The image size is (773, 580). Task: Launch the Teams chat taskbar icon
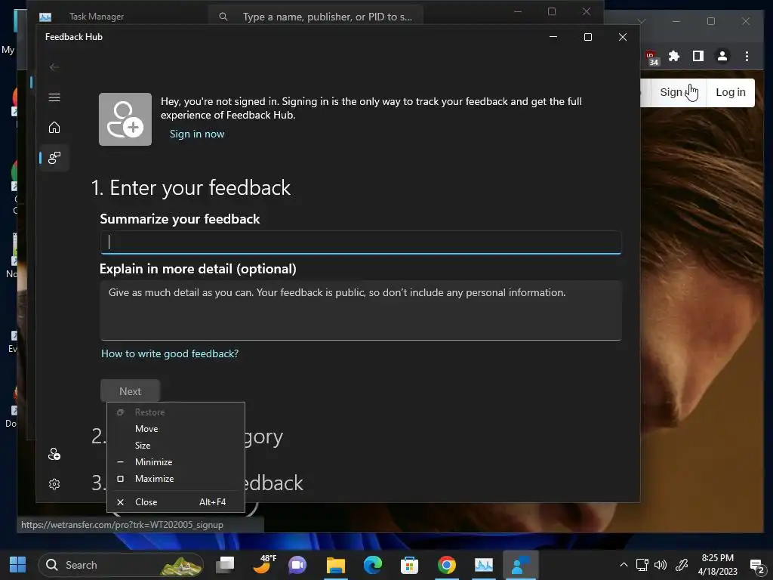coord(297,565)
